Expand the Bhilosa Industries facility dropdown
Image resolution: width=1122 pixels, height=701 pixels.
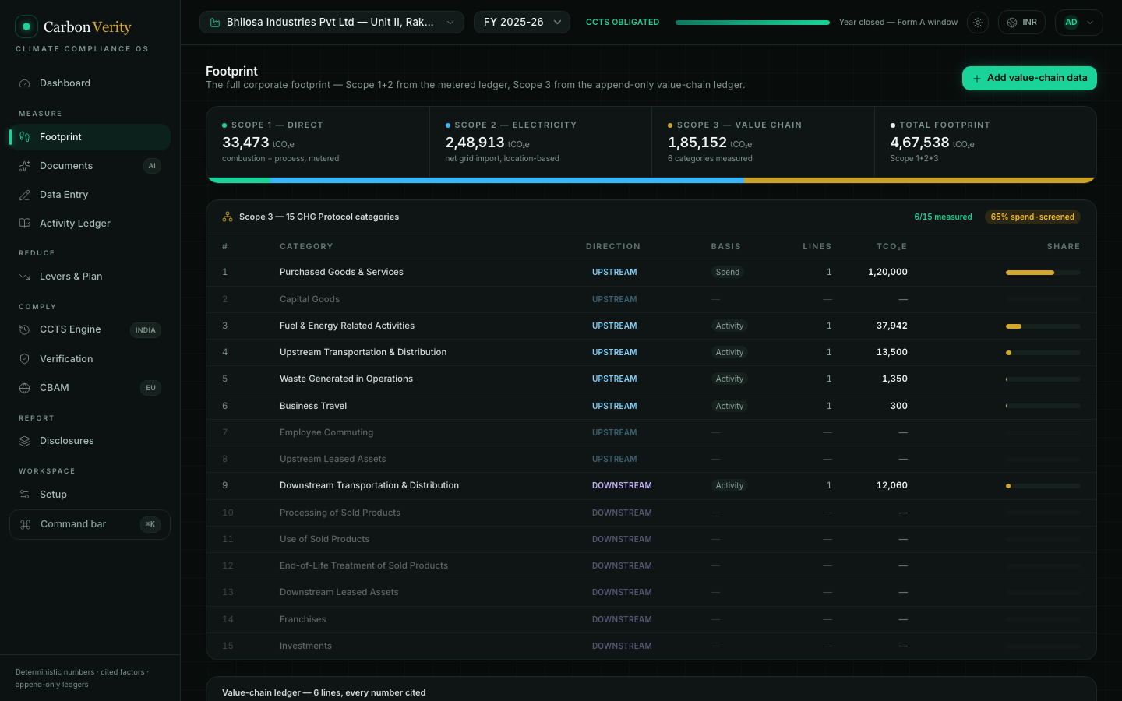[332, 23]
